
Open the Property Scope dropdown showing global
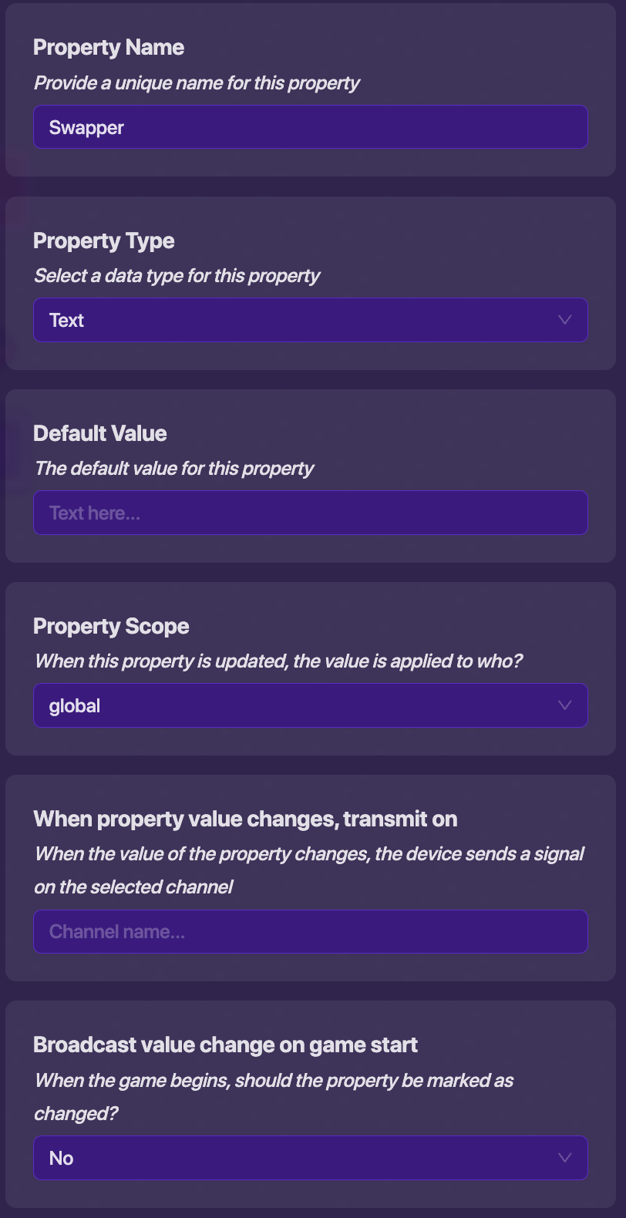[293, 705]
